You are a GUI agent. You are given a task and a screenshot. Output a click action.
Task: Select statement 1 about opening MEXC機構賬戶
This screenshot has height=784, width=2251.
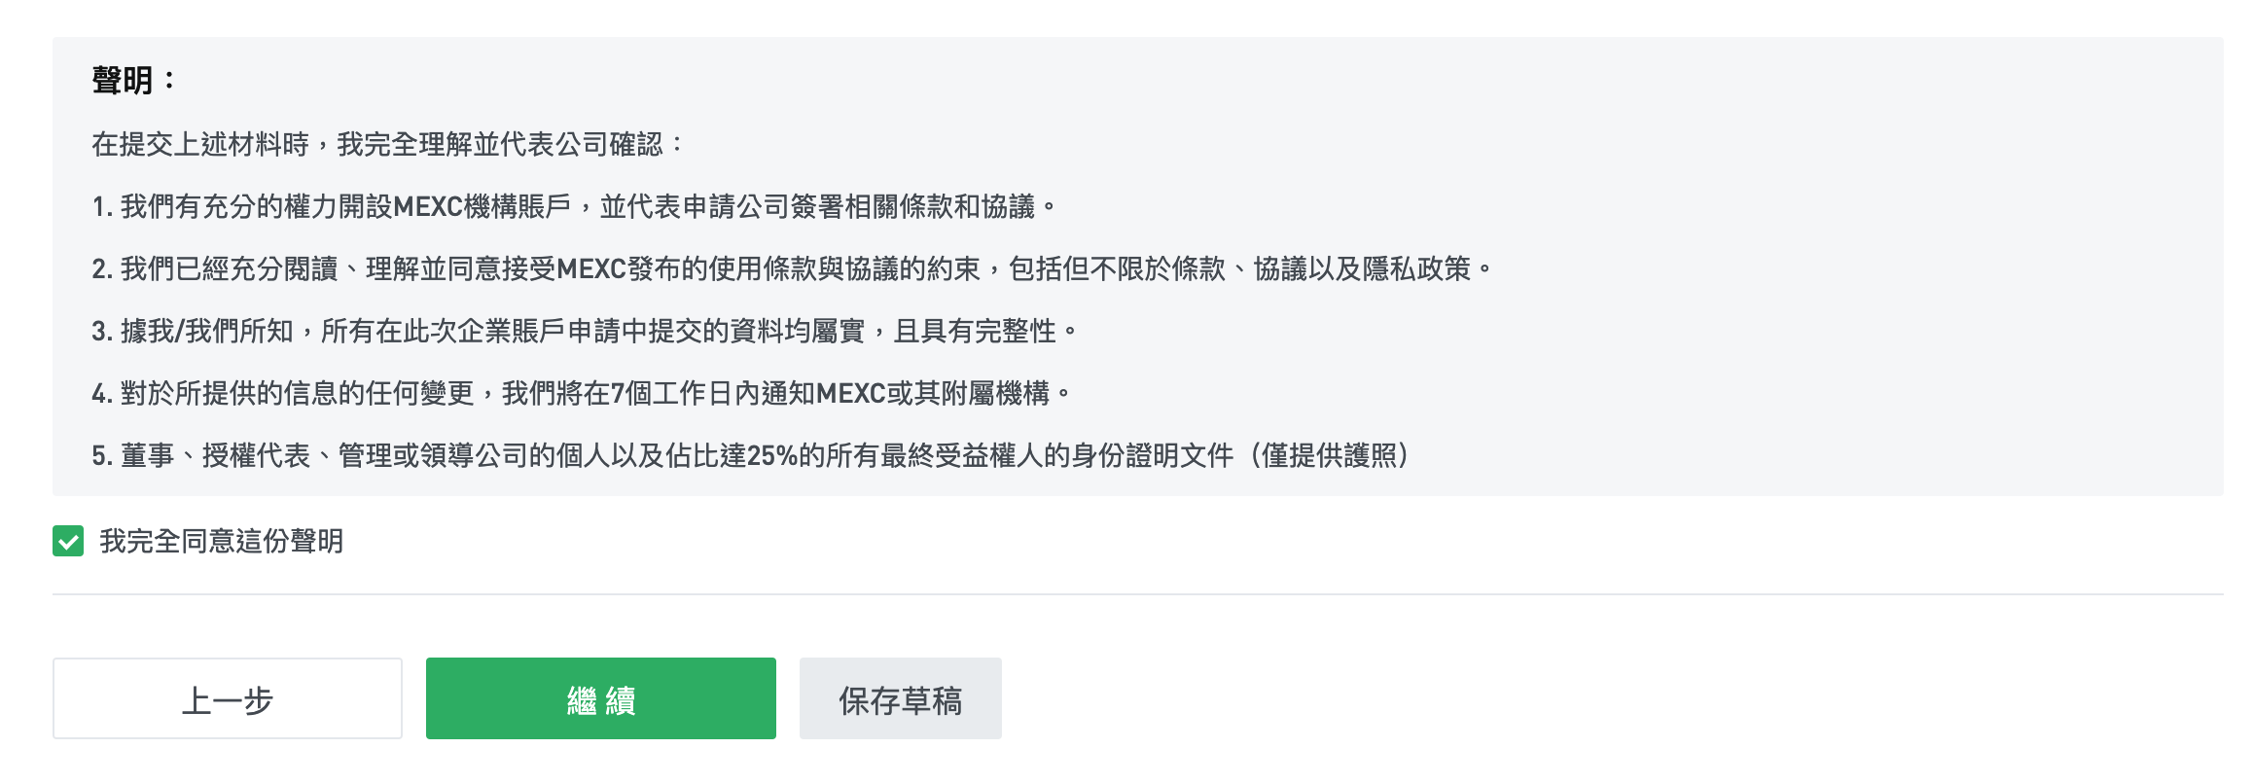[x=574, y=206]
